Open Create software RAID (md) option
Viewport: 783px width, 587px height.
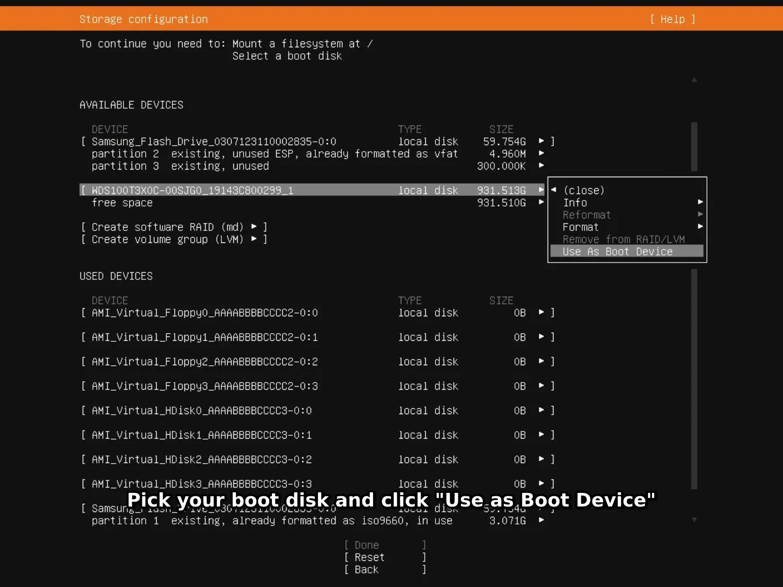pos(174,227)
